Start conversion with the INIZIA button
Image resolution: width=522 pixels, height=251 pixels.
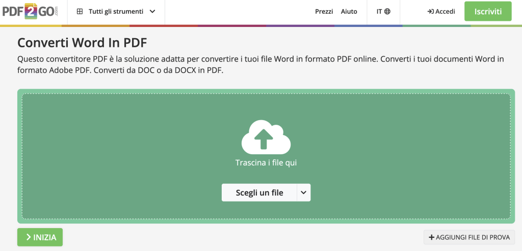pos(40,237)
